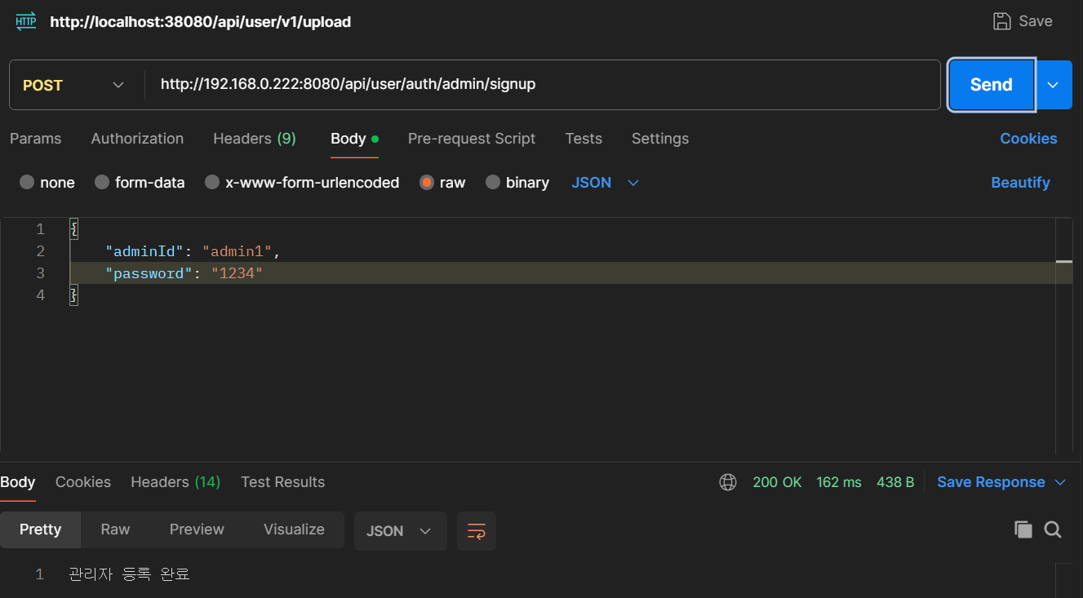Click line number 4 in body editor
This screenshot has width=1083, height=598.
coord(41,295)
